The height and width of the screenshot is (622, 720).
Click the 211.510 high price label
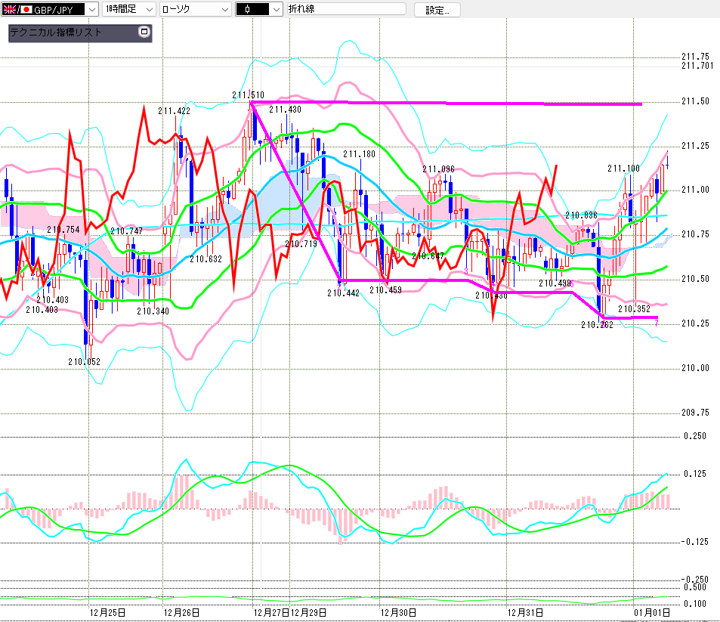(x=248, y=95)
